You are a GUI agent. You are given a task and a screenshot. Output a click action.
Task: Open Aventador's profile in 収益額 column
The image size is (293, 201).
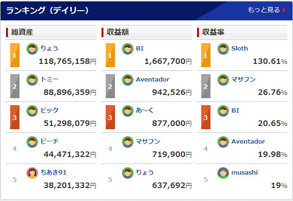point(153,79)
